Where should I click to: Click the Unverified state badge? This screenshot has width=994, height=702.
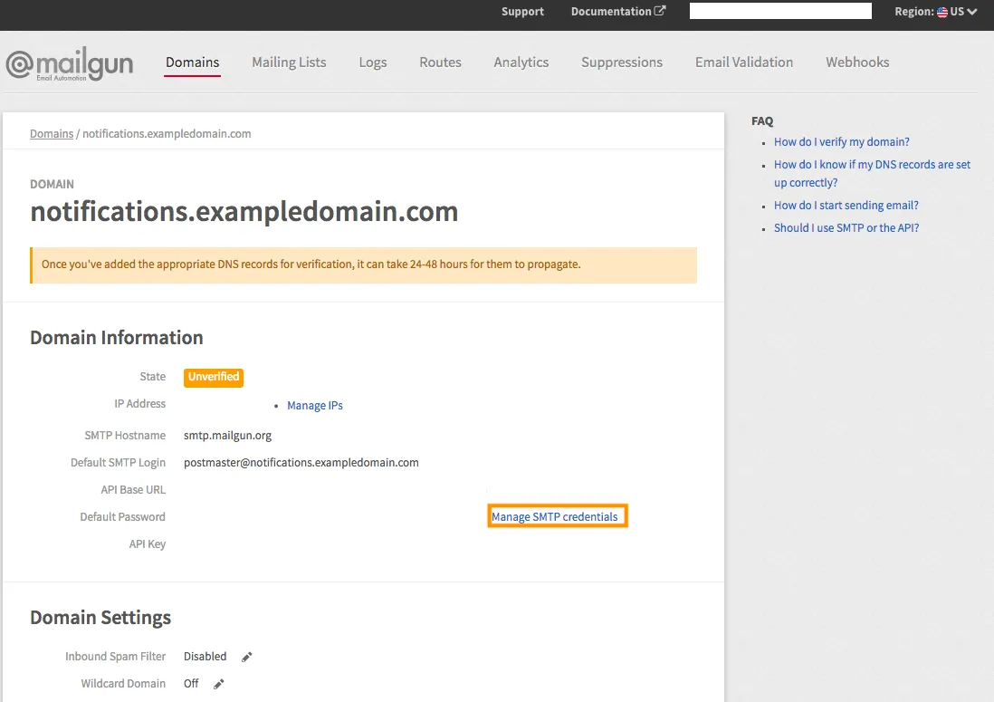coord(214,377)
